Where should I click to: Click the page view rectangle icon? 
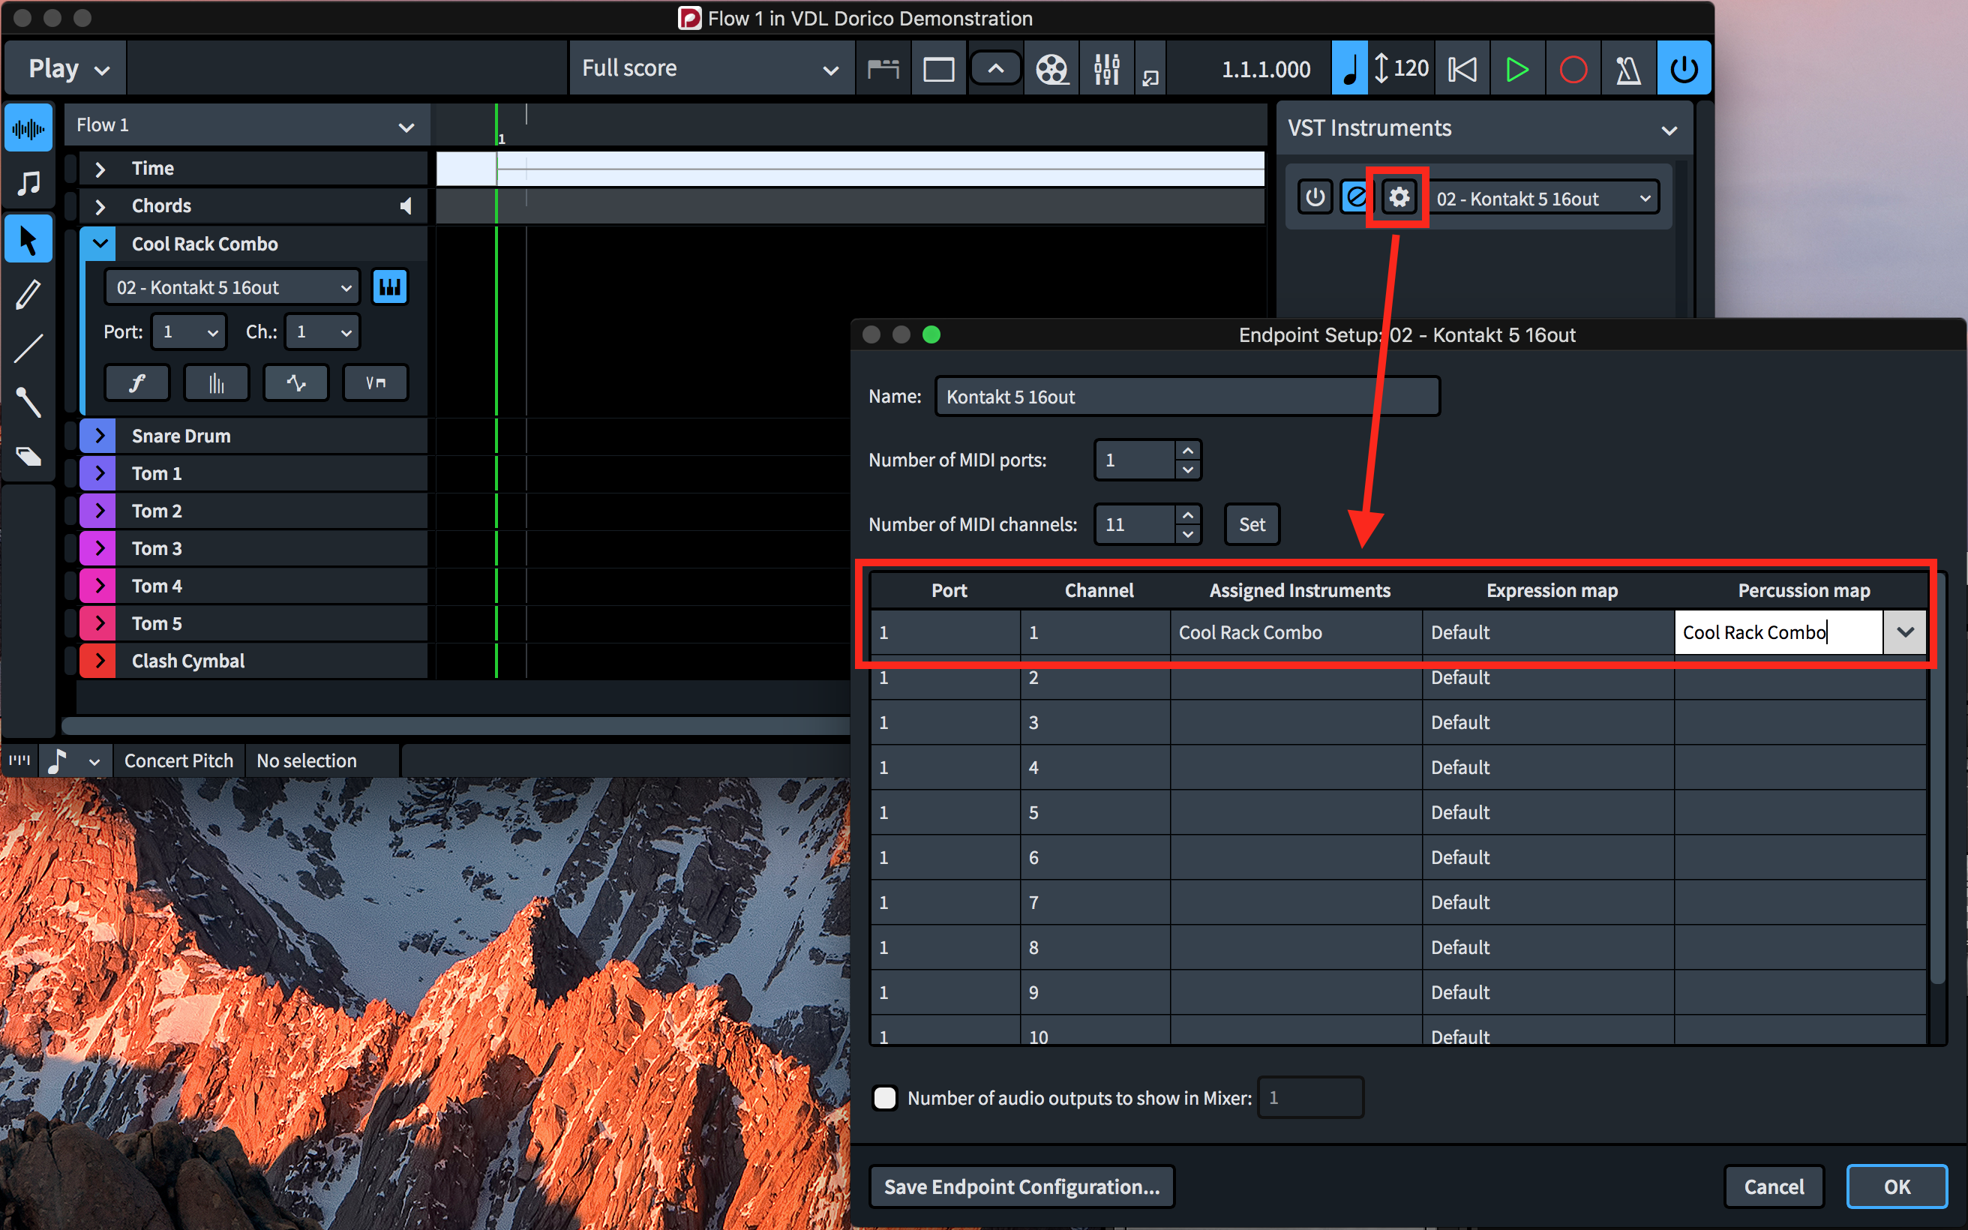point(937,69)
